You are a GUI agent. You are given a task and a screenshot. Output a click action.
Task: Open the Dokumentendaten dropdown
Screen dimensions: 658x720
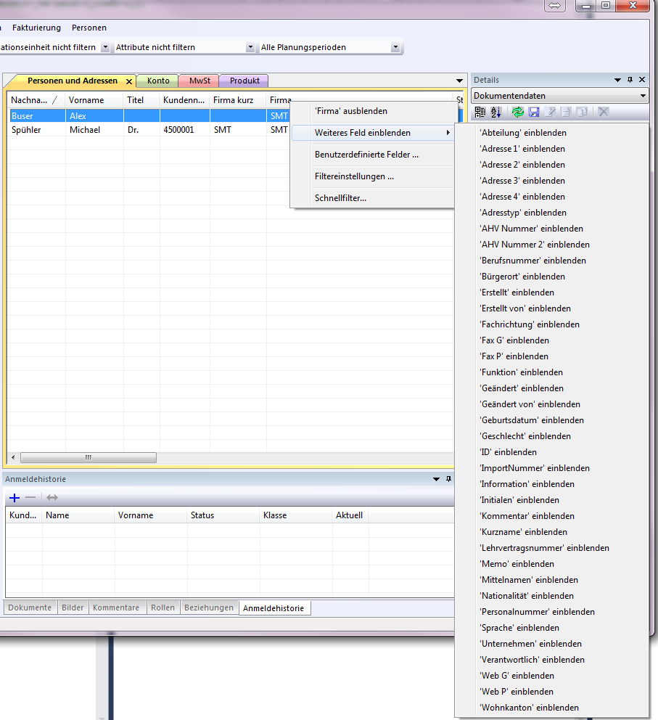tap(643, 96)
